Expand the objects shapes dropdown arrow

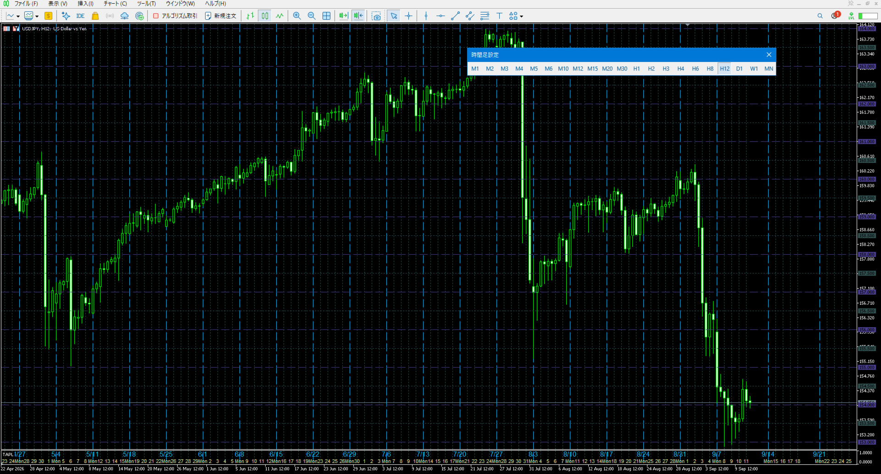[521, 17]
